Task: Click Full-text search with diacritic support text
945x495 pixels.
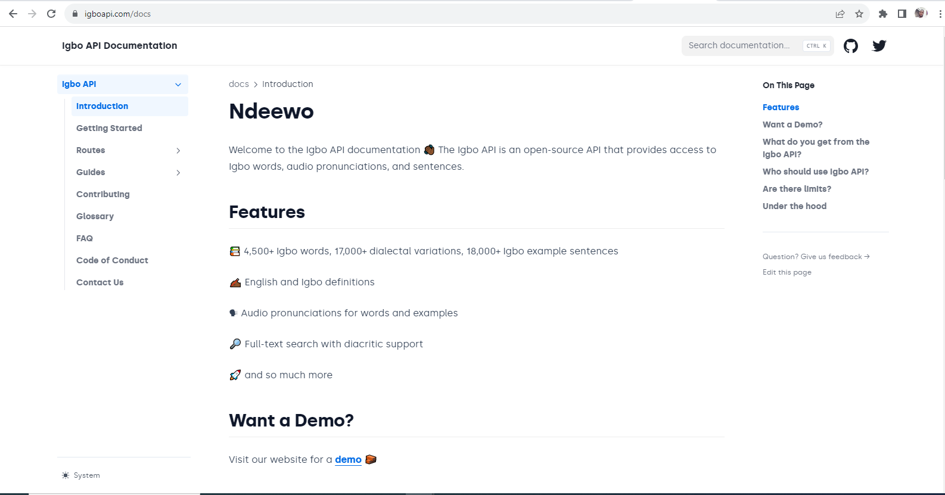Action: [x=334, y=344]
